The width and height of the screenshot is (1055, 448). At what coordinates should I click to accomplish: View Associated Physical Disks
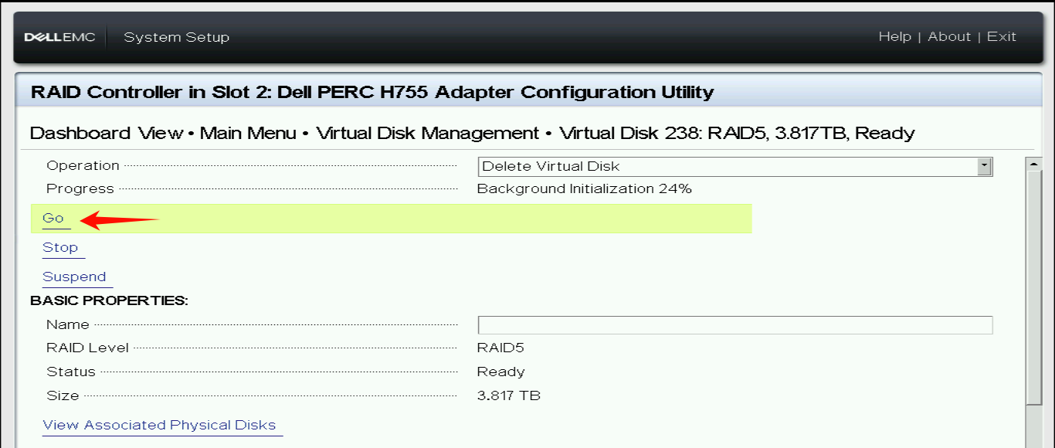(x=161, y=424)
